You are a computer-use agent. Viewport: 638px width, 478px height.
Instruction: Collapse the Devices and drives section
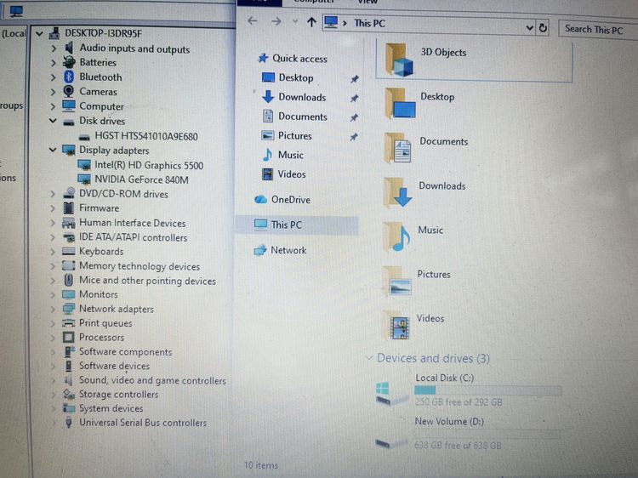point(369,358)
